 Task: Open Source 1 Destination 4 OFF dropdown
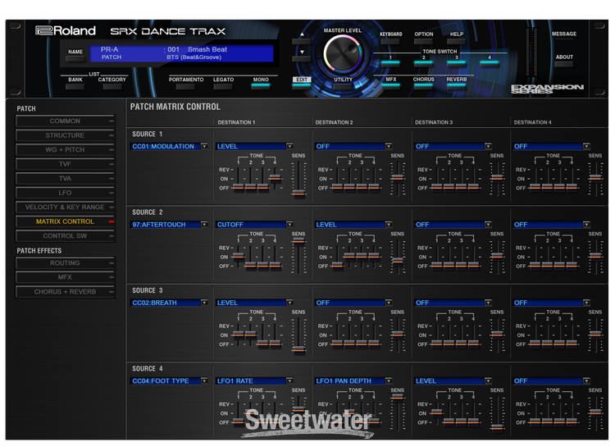551,146
